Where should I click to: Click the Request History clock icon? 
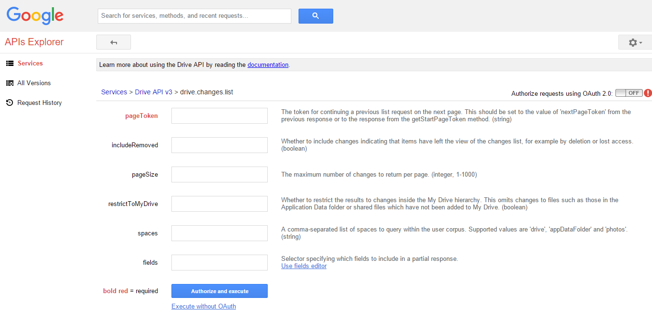click(x=10, y=103)
